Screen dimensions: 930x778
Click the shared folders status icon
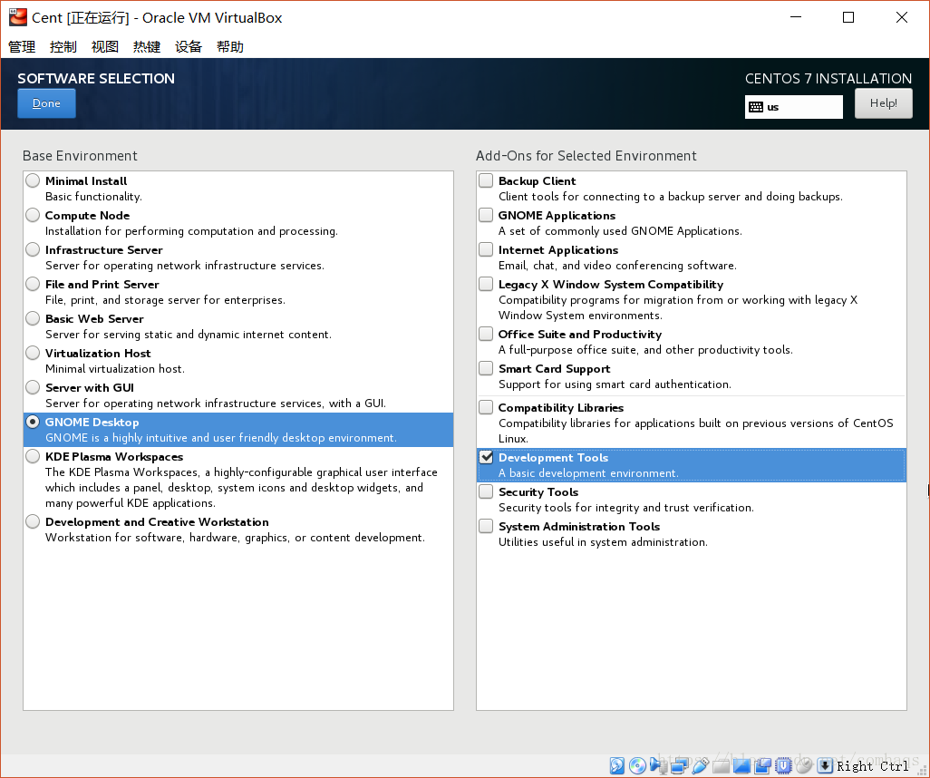pos(722,766)
